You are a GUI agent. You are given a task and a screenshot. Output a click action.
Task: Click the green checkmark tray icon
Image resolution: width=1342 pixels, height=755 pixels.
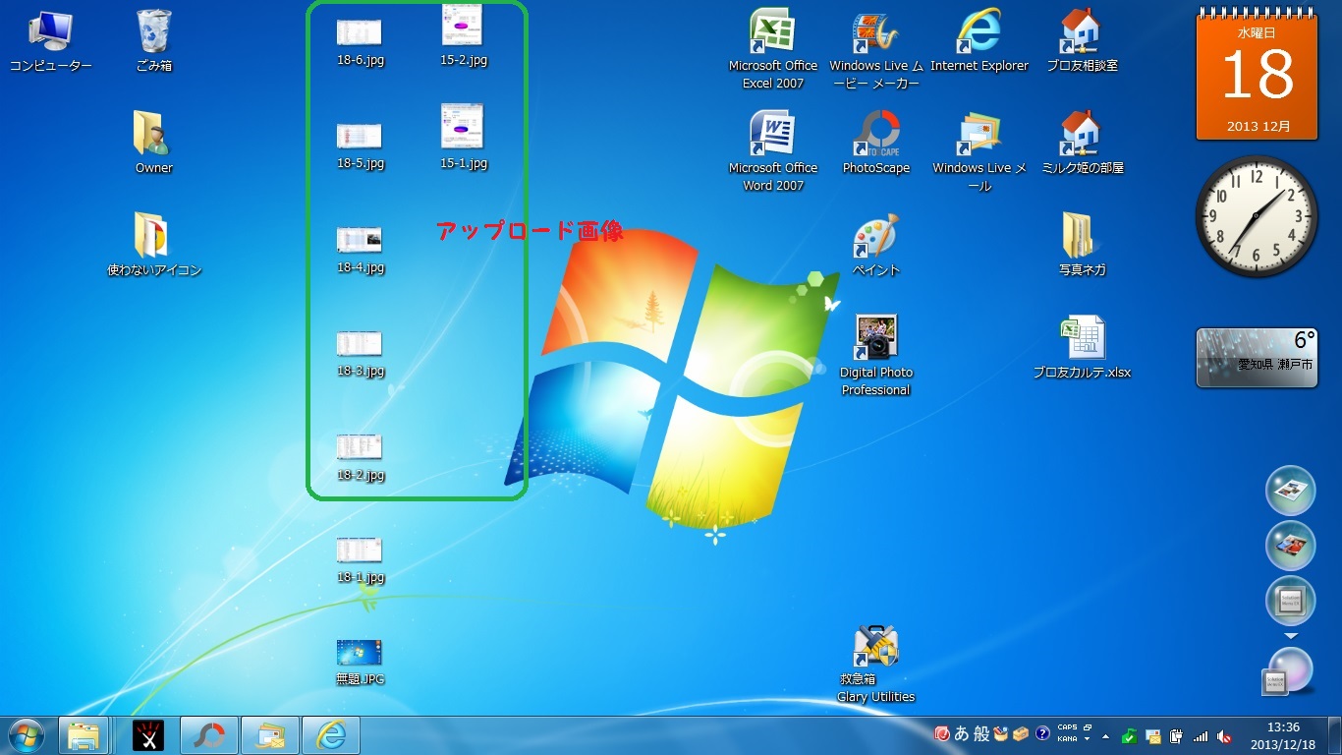(1131, 735)
